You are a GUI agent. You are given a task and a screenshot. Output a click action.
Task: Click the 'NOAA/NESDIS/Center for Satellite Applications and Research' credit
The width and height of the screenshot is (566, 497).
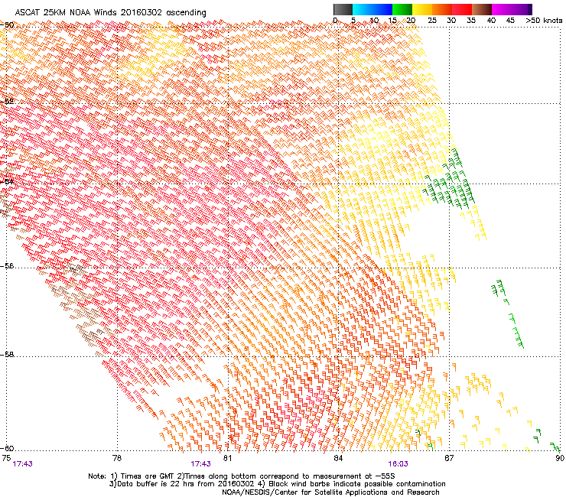(330, 492)
